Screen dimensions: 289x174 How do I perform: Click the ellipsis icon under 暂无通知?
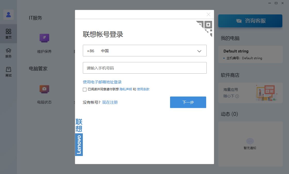point(250,141)
